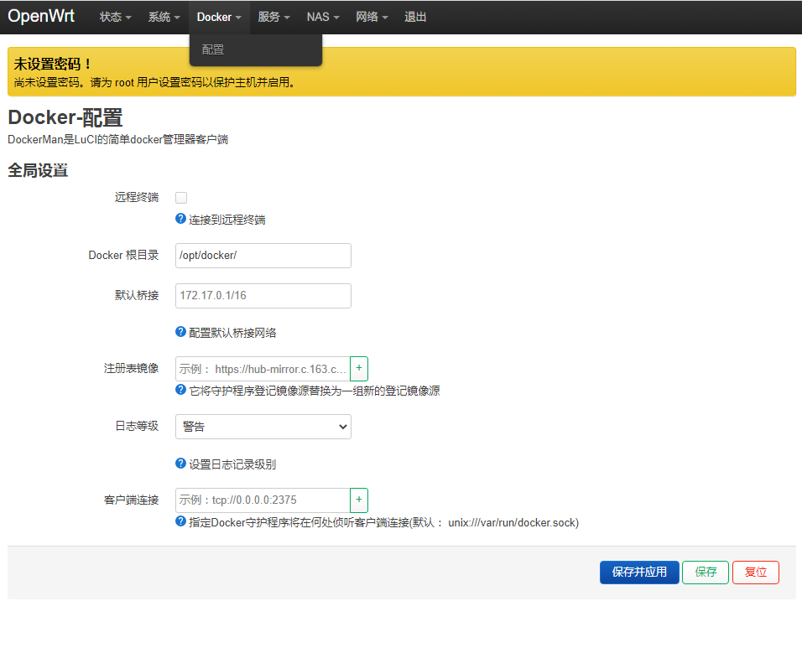Click the 日志等级 label

(x=137, y=426)
